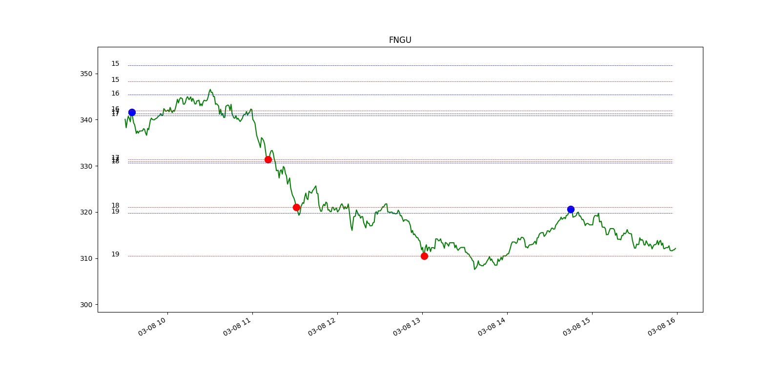The height and width of the screenshot is (390, 781).
Task: Click the topmost level label 15
Action: [x=115, y=64]
